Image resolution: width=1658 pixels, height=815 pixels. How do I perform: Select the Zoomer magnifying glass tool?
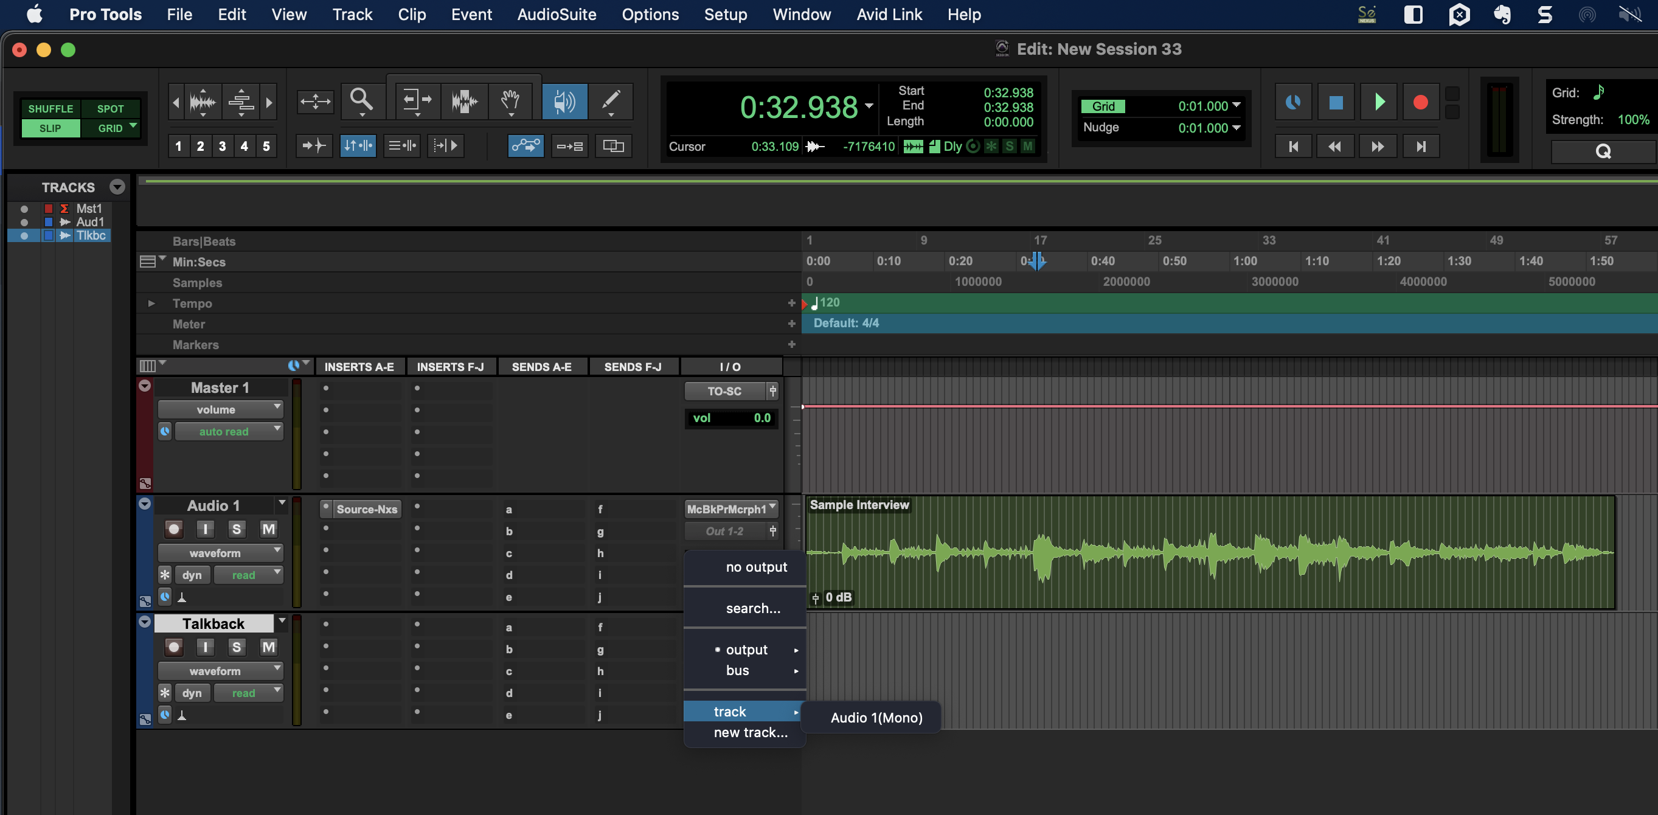(361, 100)
